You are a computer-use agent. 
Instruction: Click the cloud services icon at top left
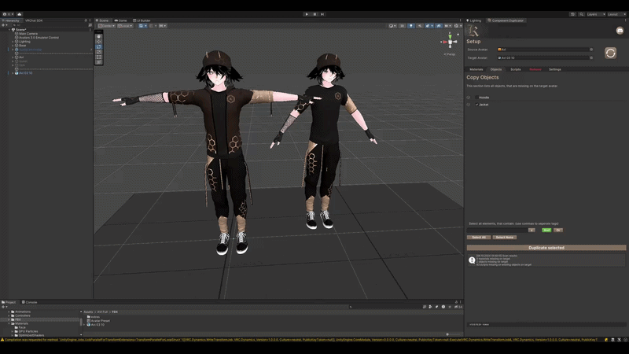tap(19, 14)
